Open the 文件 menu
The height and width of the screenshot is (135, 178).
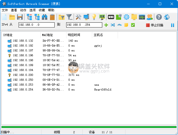[x=5, y=10]
